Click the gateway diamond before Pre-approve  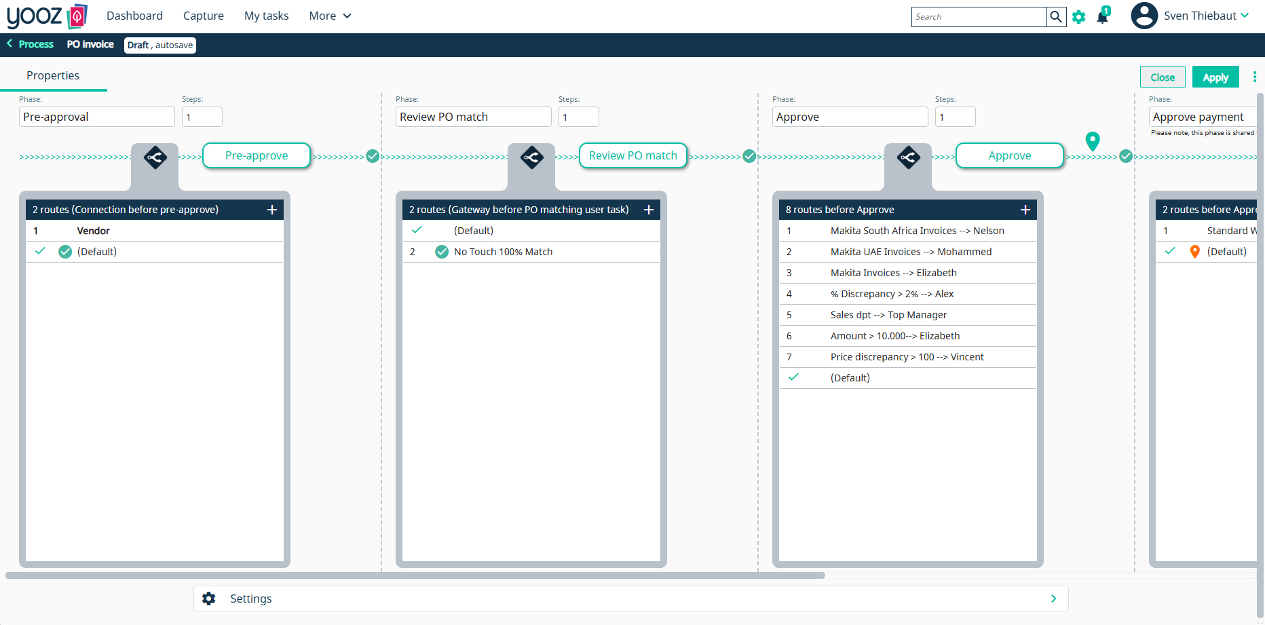155,157
